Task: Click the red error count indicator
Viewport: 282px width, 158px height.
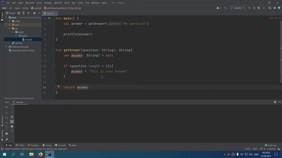Action: [x=271, y=18]
